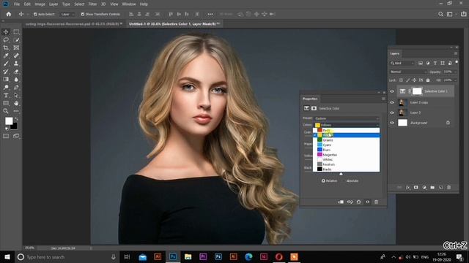This screenshot has height=263, width=469.
Task: Click the Windows Start button
Action: 7,257
